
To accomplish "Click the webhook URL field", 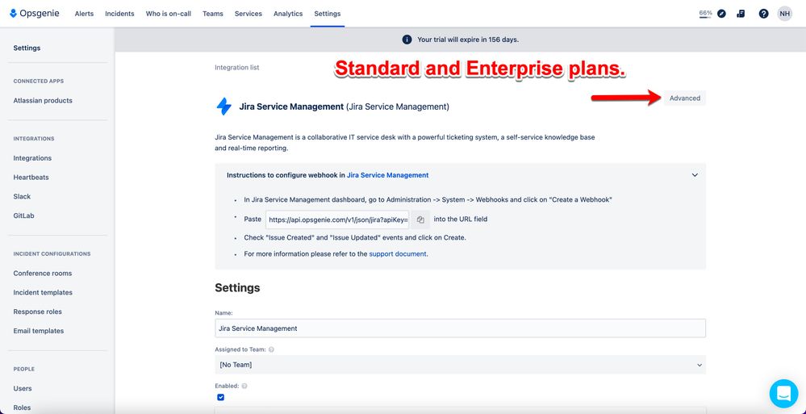I will pos(338,220).
